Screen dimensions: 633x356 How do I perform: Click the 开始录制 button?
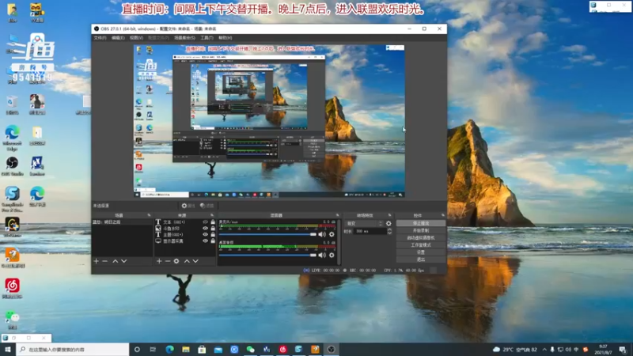click(421, 230)
